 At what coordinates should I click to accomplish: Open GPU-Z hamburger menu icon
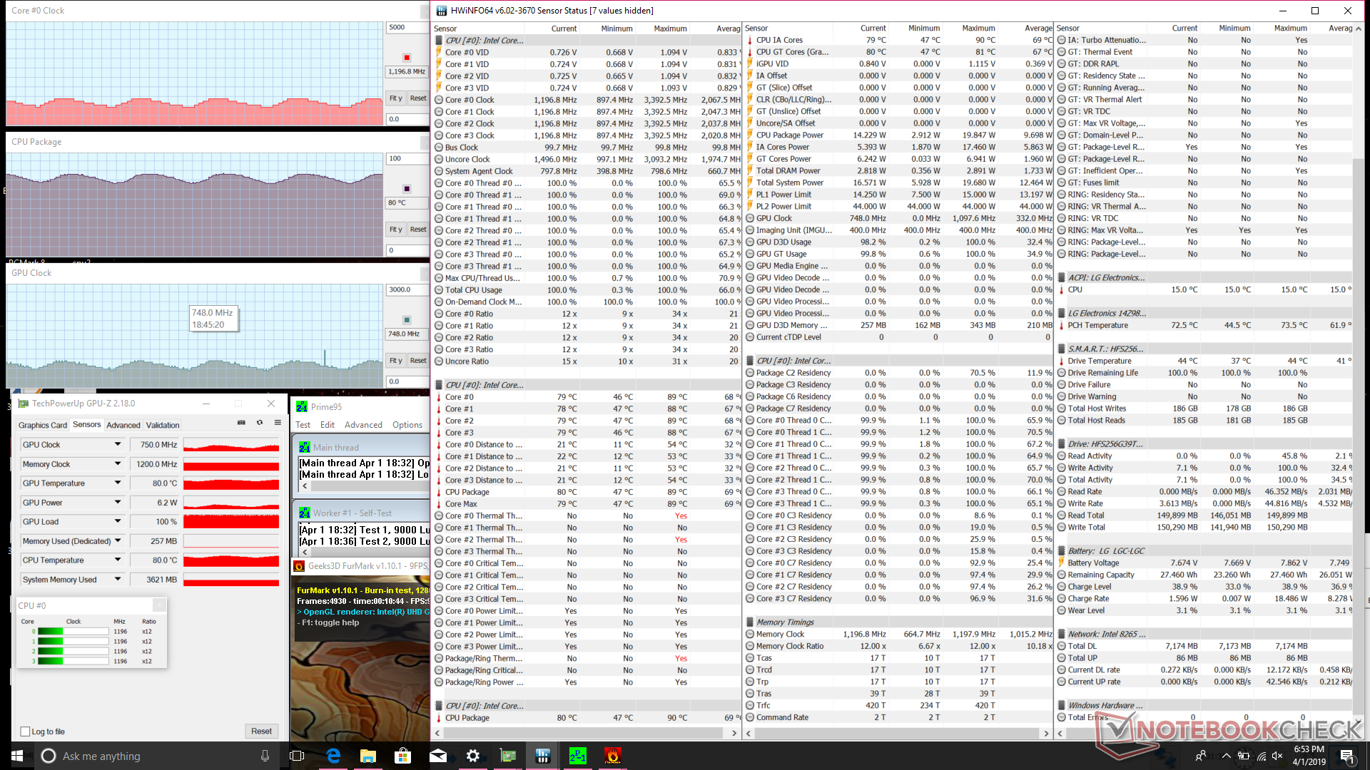278,423
